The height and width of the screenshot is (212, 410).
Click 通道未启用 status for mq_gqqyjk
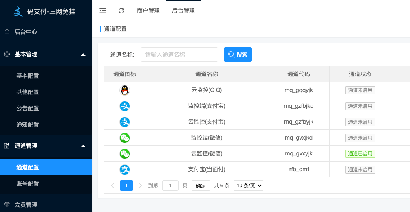360,90
